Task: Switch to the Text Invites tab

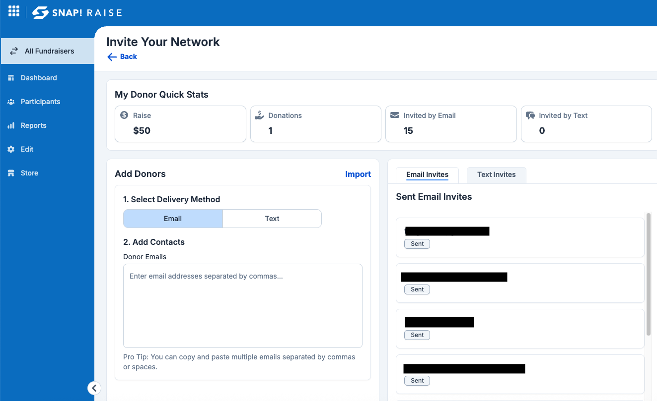Action: (497, 175)
